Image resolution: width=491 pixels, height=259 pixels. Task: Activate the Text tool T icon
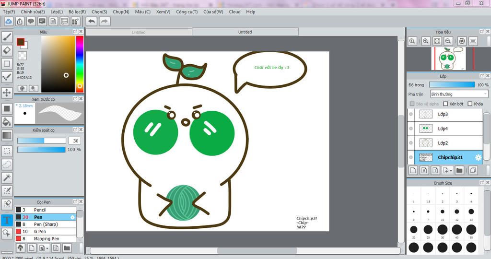[x=7, y=220]
